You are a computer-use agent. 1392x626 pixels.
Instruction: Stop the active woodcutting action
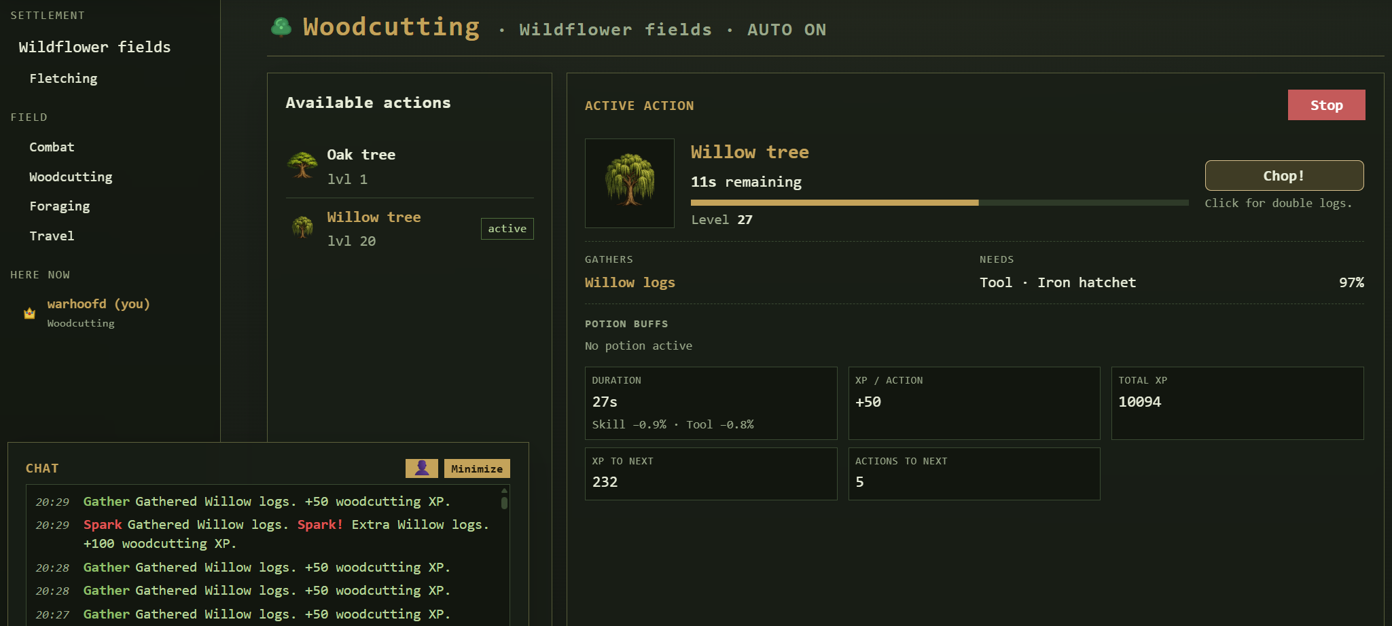pyautogui.click(x=1326, y=105)
